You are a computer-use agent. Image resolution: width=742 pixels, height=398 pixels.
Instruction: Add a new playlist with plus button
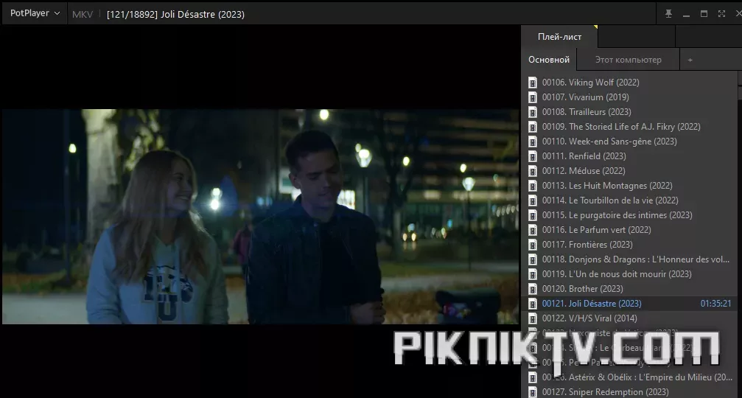point(690,60)
